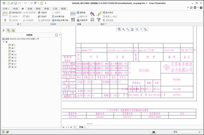
Task: Click the Windows switcher icon in quick access toolbar
Action: tap(35, 3)
